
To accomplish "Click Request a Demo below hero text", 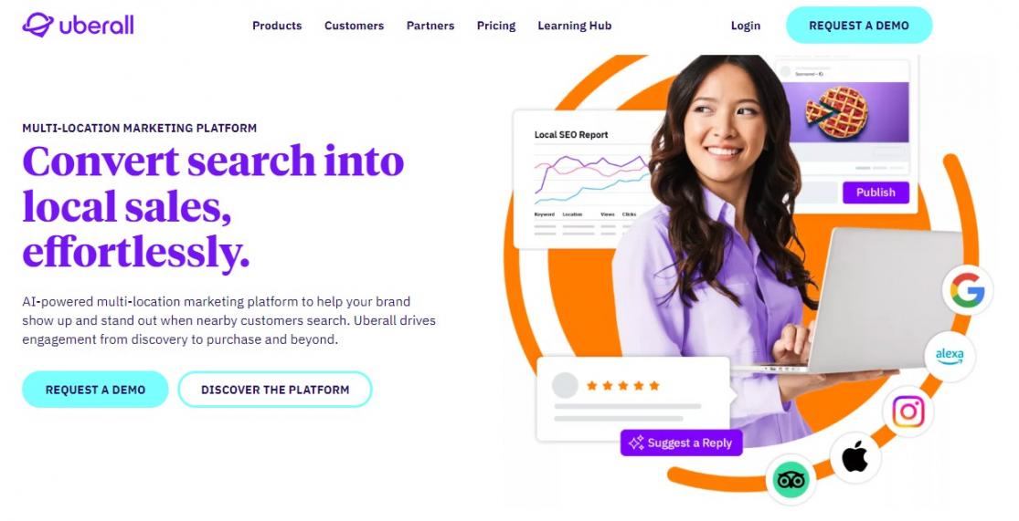I will click(x=96, y=390).
